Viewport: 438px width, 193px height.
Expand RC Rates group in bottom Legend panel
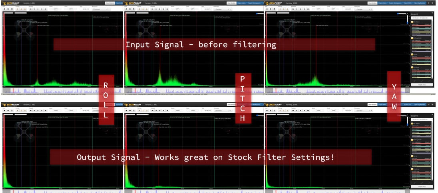click(x=413, y=123)
